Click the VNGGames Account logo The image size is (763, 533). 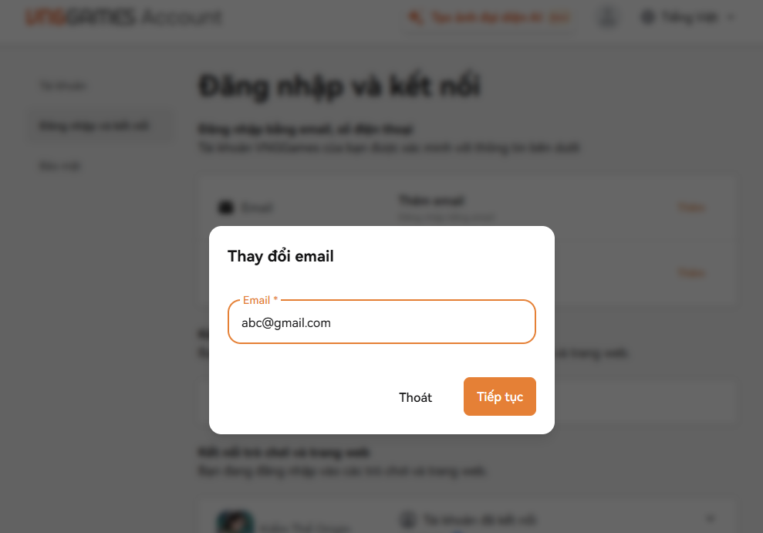123,17
